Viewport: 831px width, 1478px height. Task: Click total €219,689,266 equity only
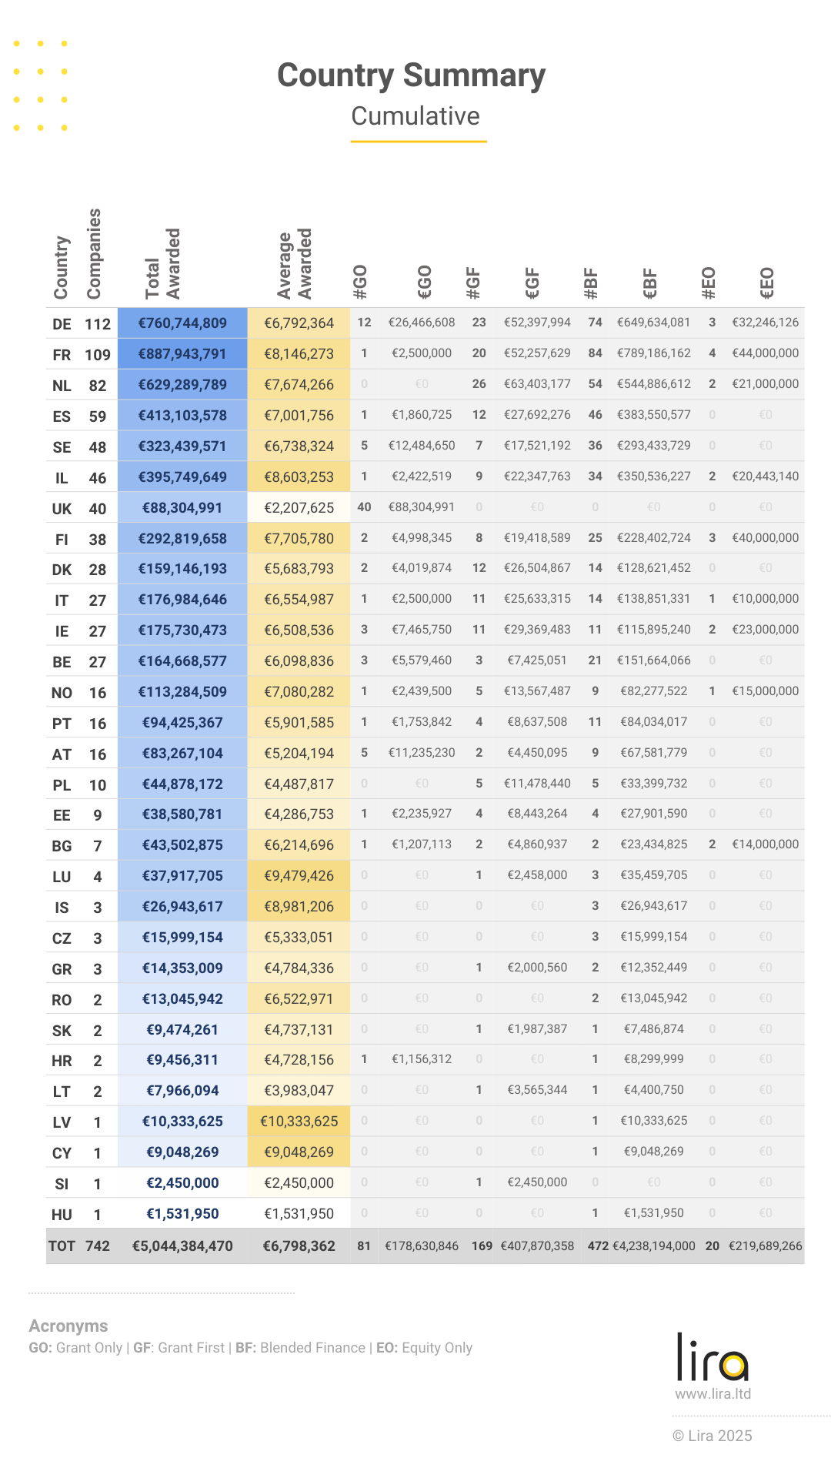click(x=766, y=1246)
